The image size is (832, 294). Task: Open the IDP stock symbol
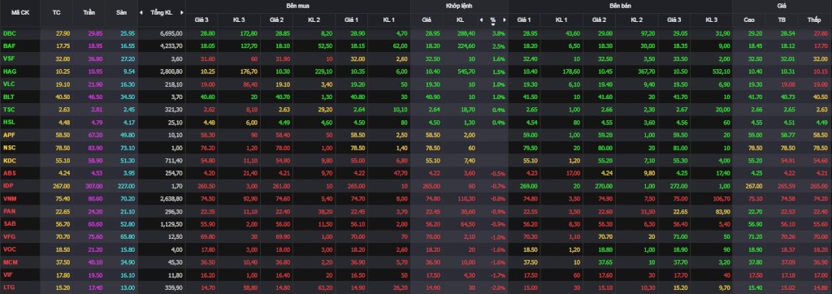point(8,185)
